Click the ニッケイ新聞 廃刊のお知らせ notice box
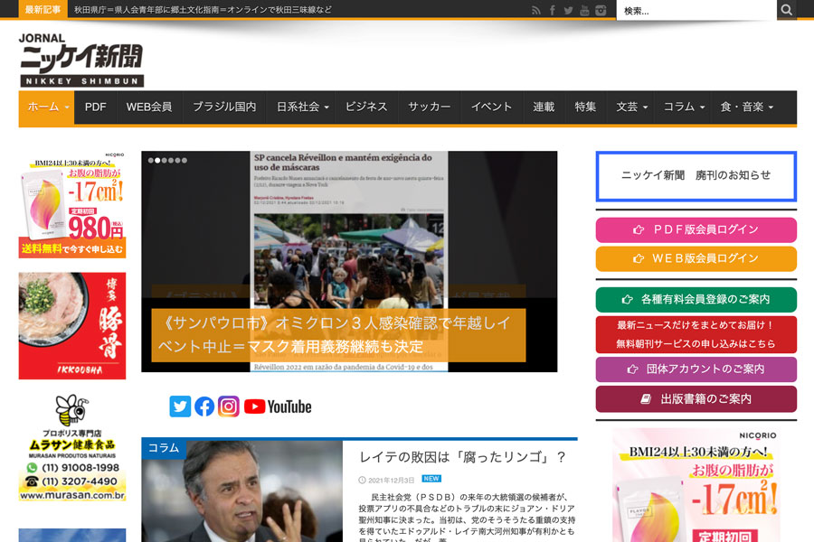The height and width of the screenshot is (542, 814). 696,176
